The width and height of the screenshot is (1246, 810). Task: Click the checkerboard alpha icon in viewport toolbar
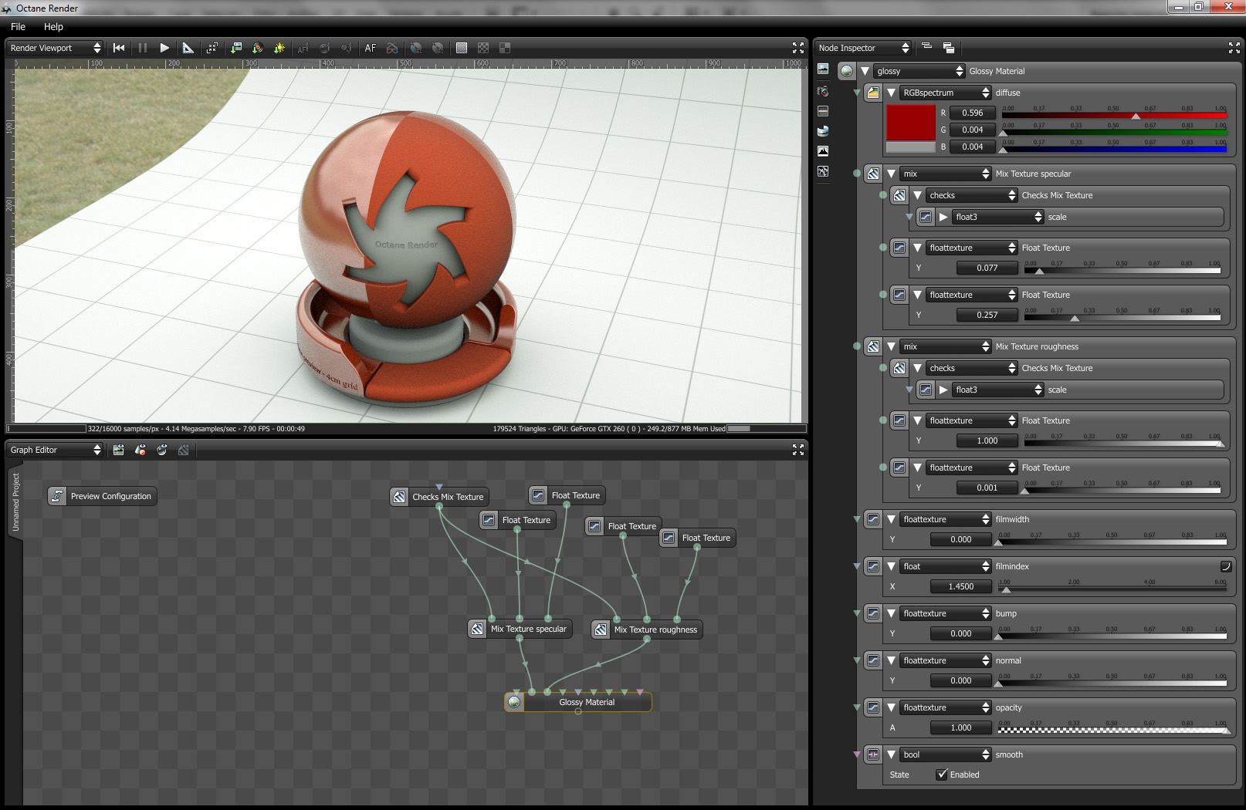[x=483, y=48]
